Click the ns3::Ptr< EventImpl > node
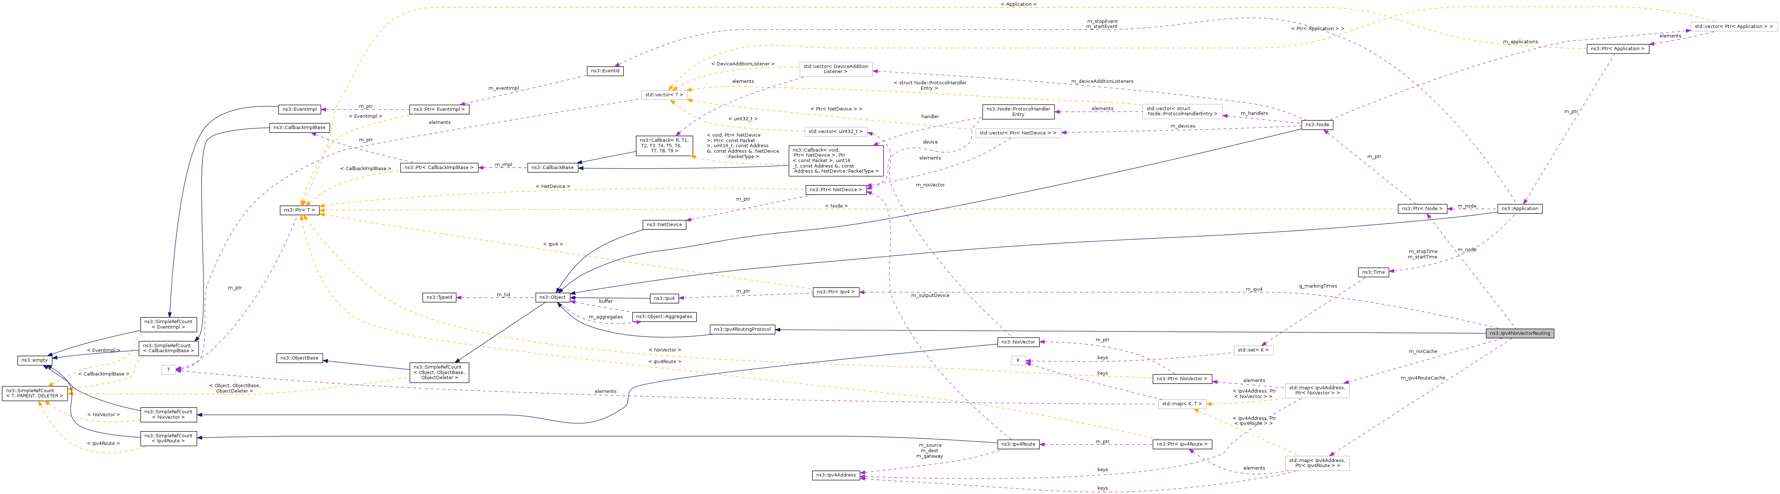Image resolution: width=1780 pixels, height=494 pixels. click(x=439, y=109)
